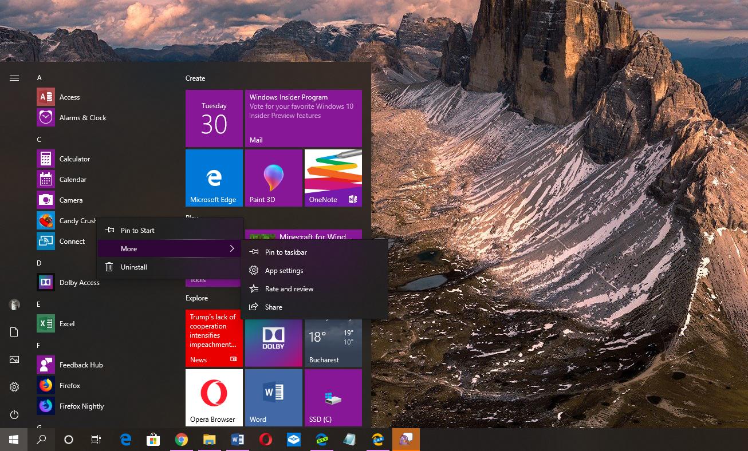The height and width of the screenshot is (451, 748).
Task: Click the Power icon in Start sidebar
Action: point(14,414)
